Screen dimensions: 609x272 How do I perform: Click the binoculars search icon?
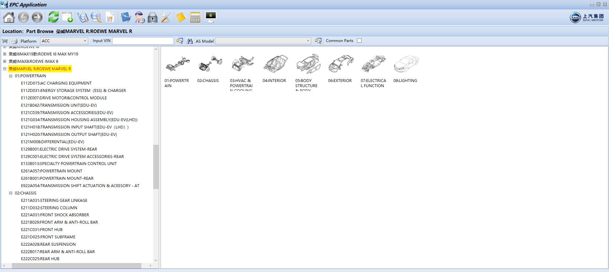click(190, 41)
